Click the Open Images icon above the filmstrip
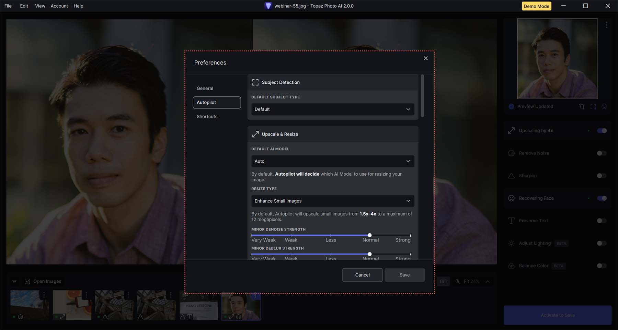This screenshot has width=618, height=330. (27, 281)
